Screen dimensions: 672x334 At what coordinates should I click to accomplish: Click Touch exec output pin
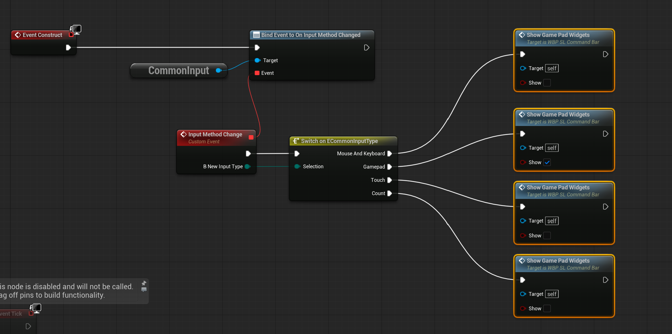point(390,180)
